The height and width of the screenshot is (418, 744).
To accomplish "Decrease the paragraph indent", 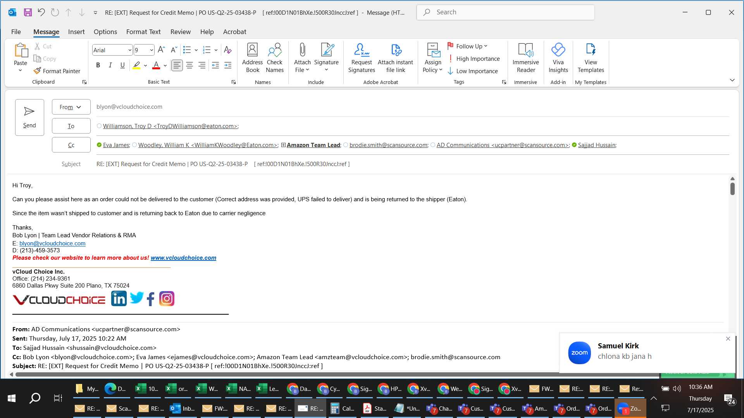I will tap(215, 65).
